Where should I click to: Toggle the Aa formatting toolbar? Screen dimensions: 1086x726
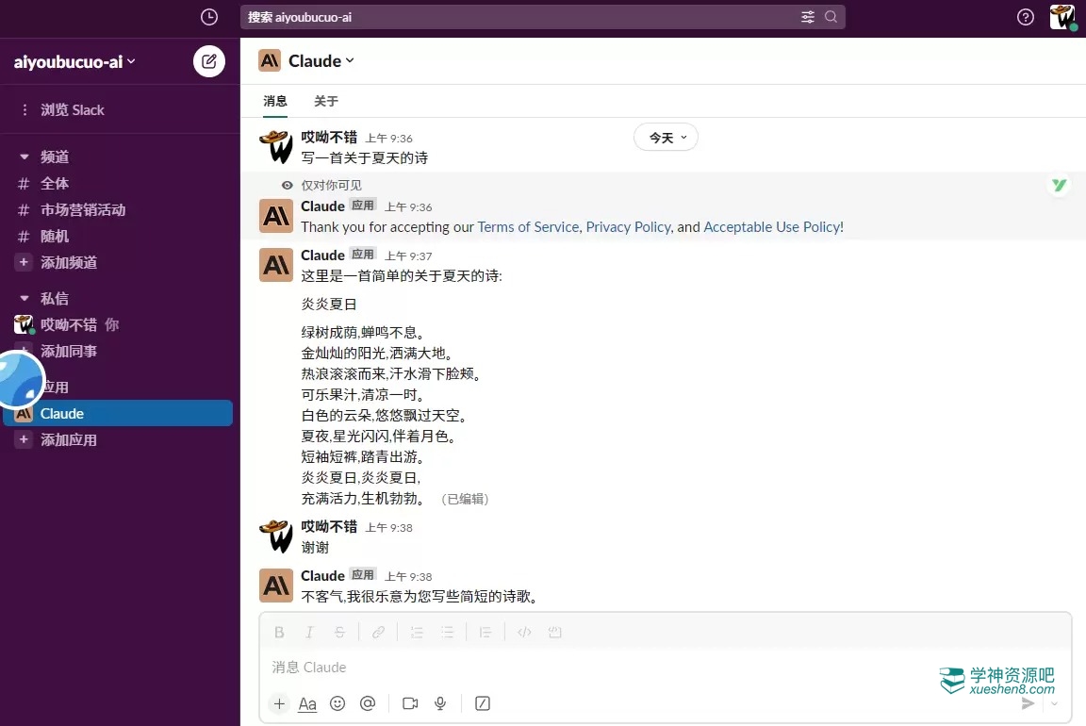click(307, 703)
